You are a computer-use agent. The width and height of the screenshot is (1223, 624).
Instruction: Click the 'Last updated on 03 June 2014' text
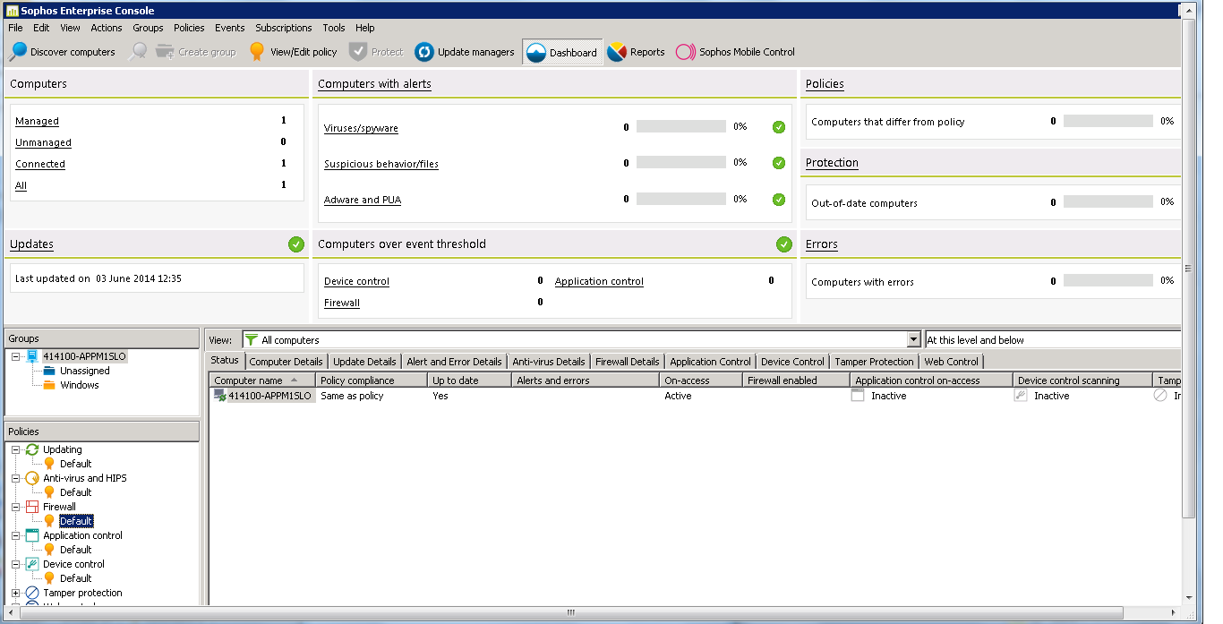98,278
